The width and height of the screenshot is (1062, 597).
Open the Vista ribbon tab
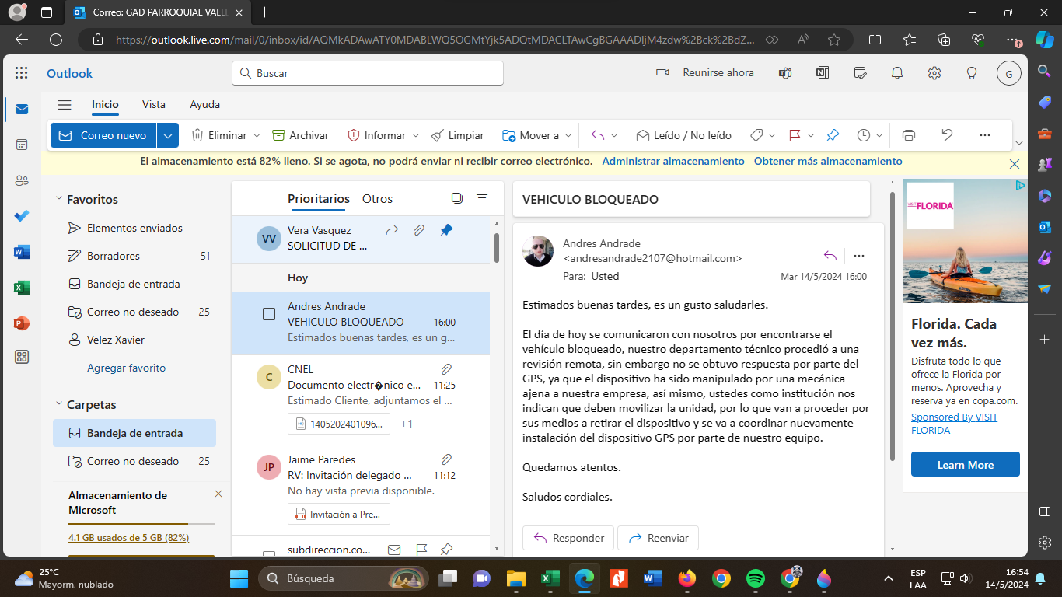153,105
